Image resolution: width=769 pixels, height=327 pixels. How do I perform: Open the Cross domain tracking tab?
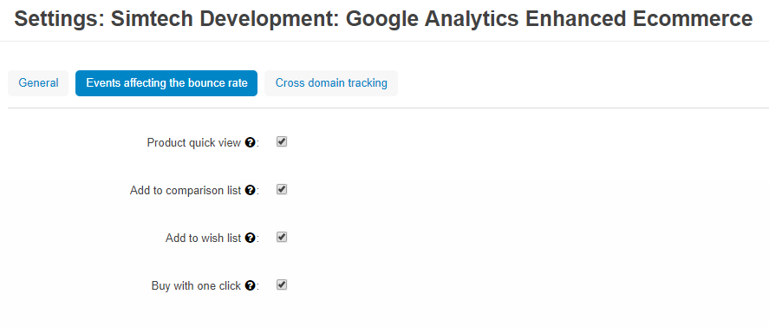pyautogui.click(x=331, y=83)
